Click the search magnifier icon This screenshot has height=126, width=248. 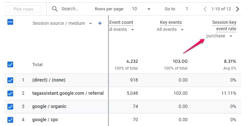pyautogui.click(x=55, y=9)
